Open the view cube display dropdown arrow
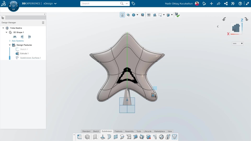This screenshot has height=141, width=251. 172,15
